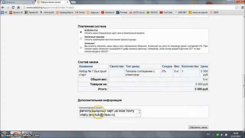This screenshot has height=138, width=245.
Task: Open the Ролики bookmark
Action: (x=122, y=12)
